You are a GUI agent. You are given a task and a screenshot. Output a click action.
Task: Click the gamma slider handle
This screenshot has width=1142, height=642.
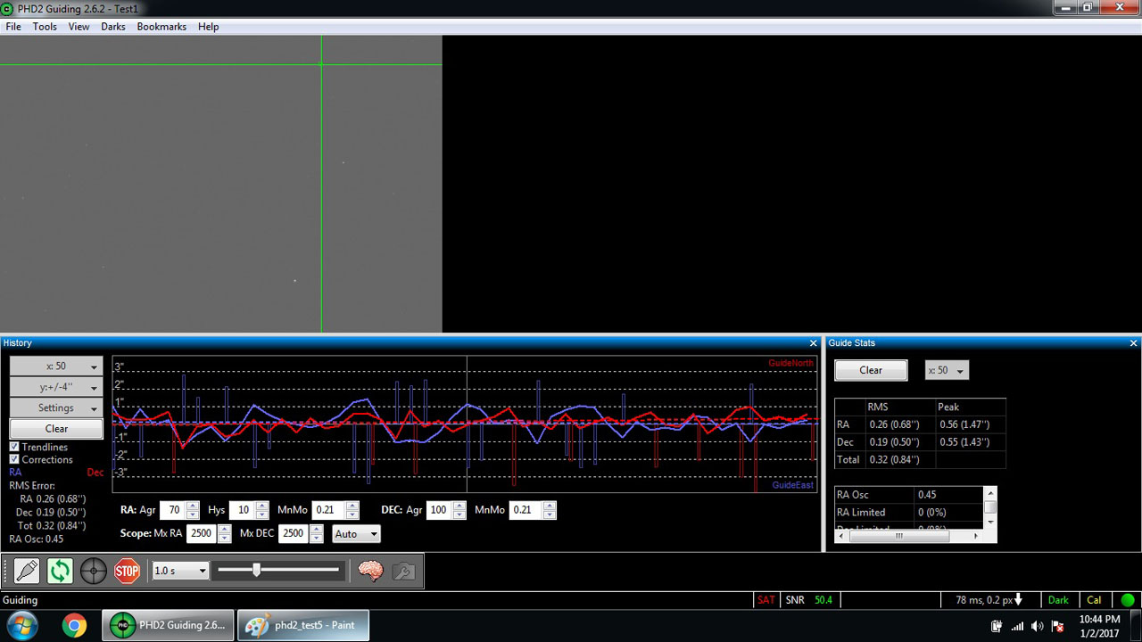[x=256, y=570]
